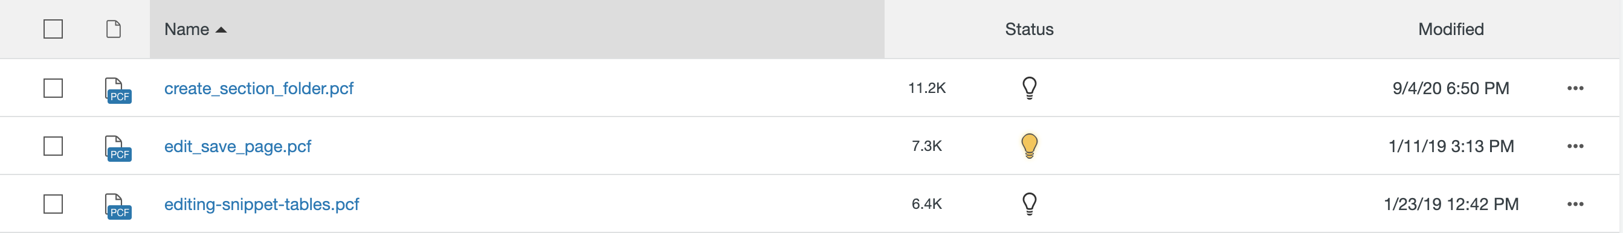The image size is (1623, 233).
Task: Check the box for create_section_folder.pcf
Action: coord(53,88)
